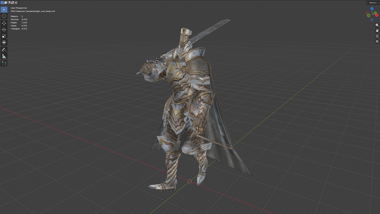Activate the Move tool
Screen dimensions: 380x214
pos(4,23)
